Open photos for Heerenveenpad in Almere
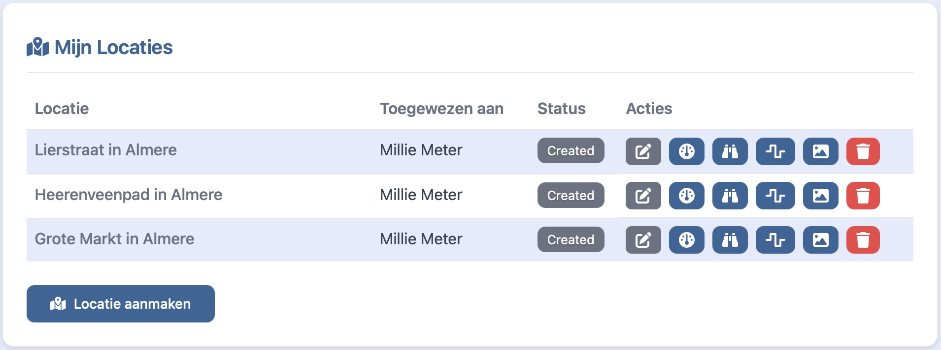941x350 pixels. point(820,196)
